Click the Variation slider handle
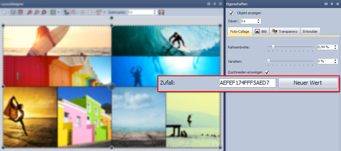The image size is (341, 151). [268, 61]
